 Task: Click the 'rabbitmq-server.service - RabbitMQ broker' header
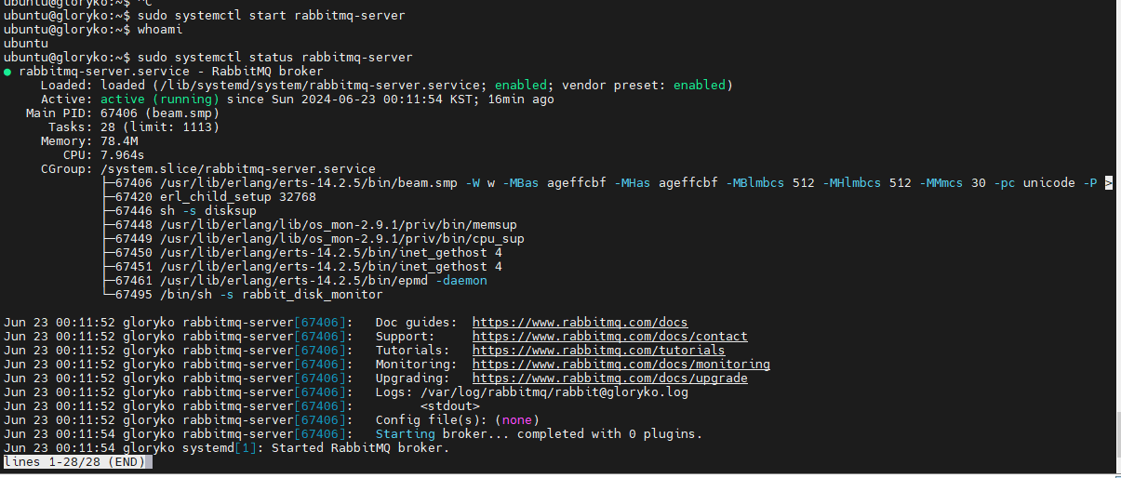click(x=171, y=72)
